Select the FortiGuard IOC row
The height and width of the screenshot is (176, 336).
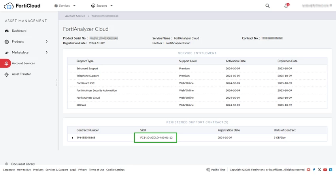pos(197,83)
